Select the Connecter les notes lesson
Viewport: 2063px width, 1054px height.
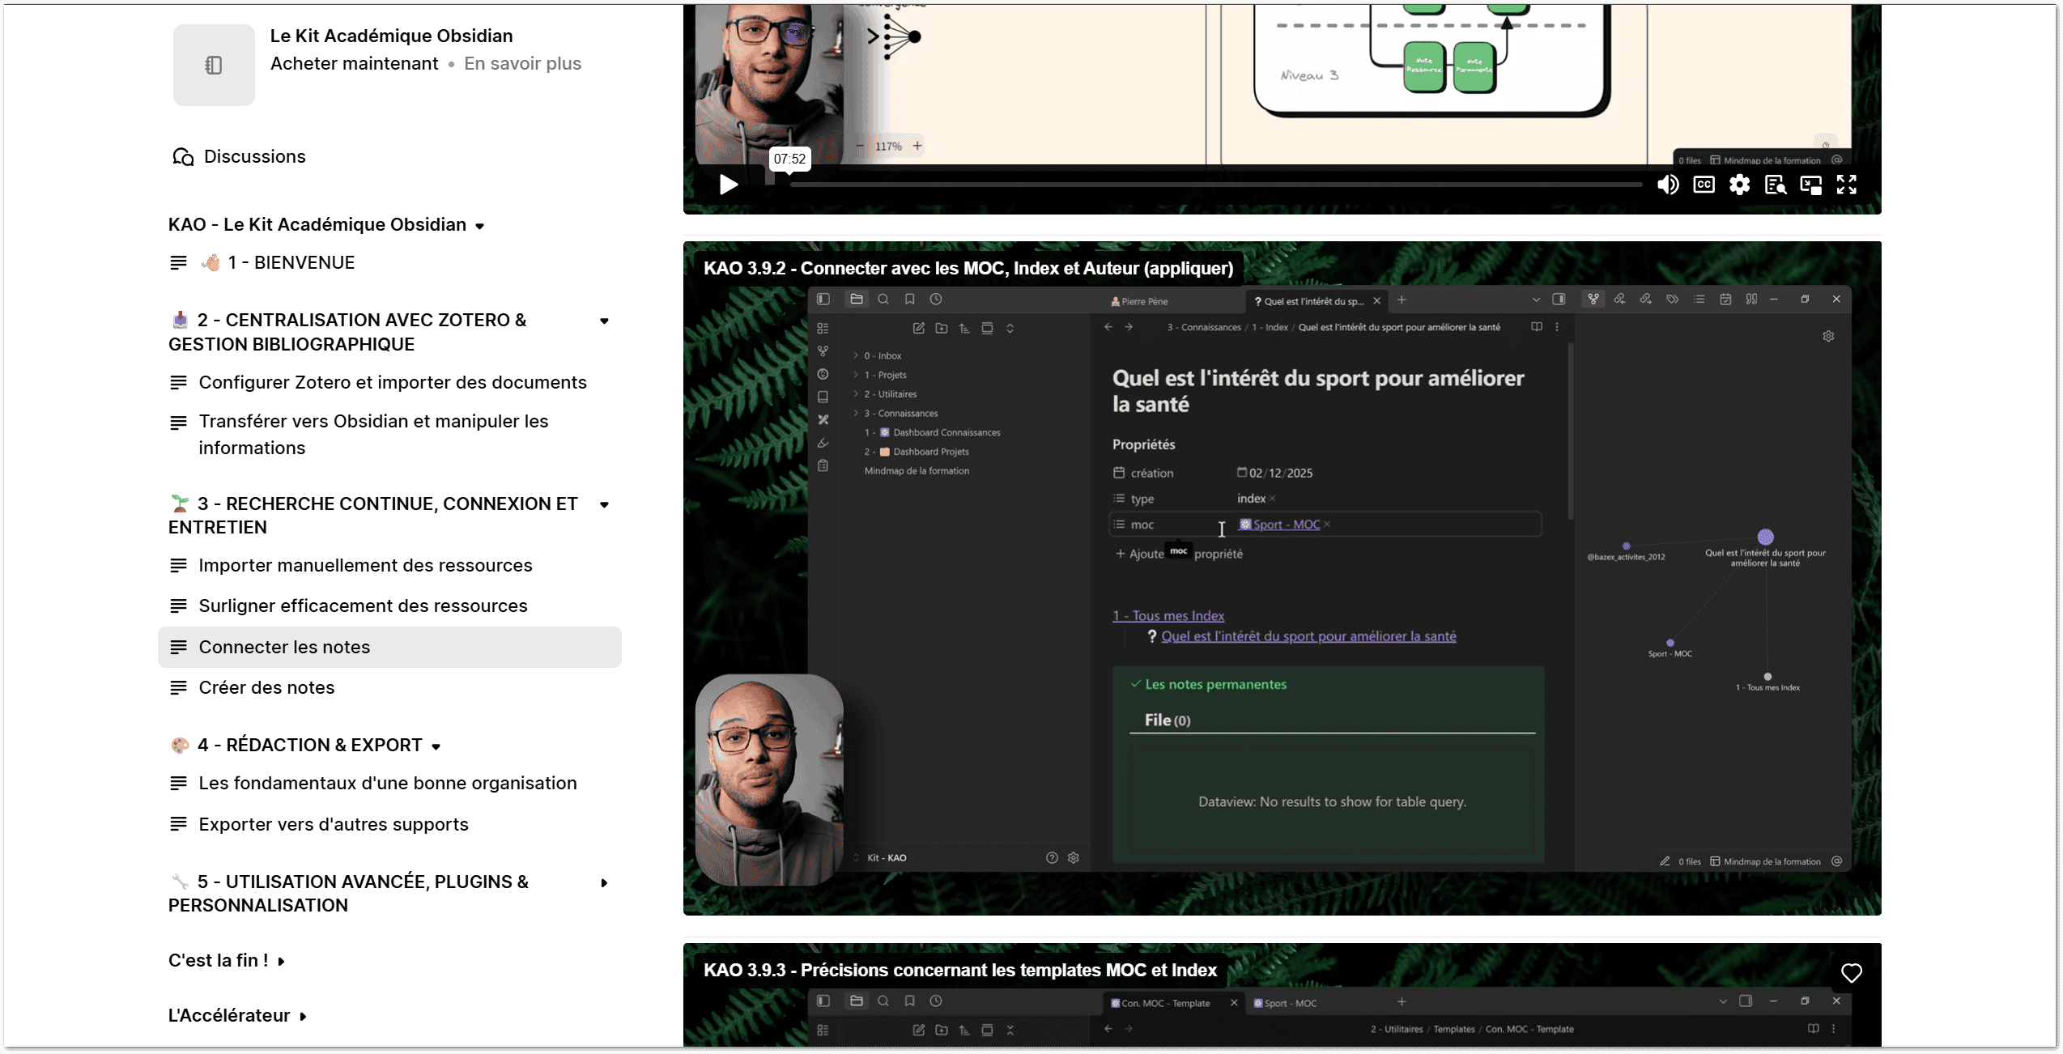tap(389, 647)
